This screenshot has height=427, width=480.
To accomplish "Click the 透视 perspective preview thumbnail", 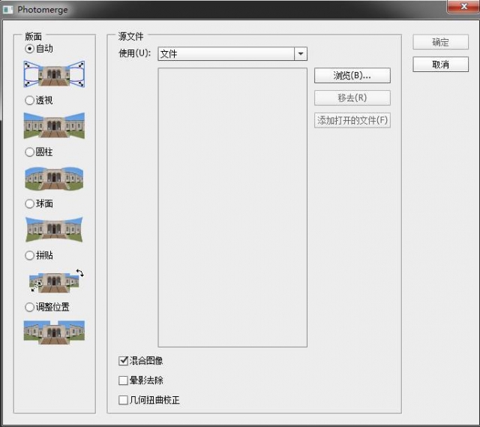I will pyautogui.click(x=54, y=125).
